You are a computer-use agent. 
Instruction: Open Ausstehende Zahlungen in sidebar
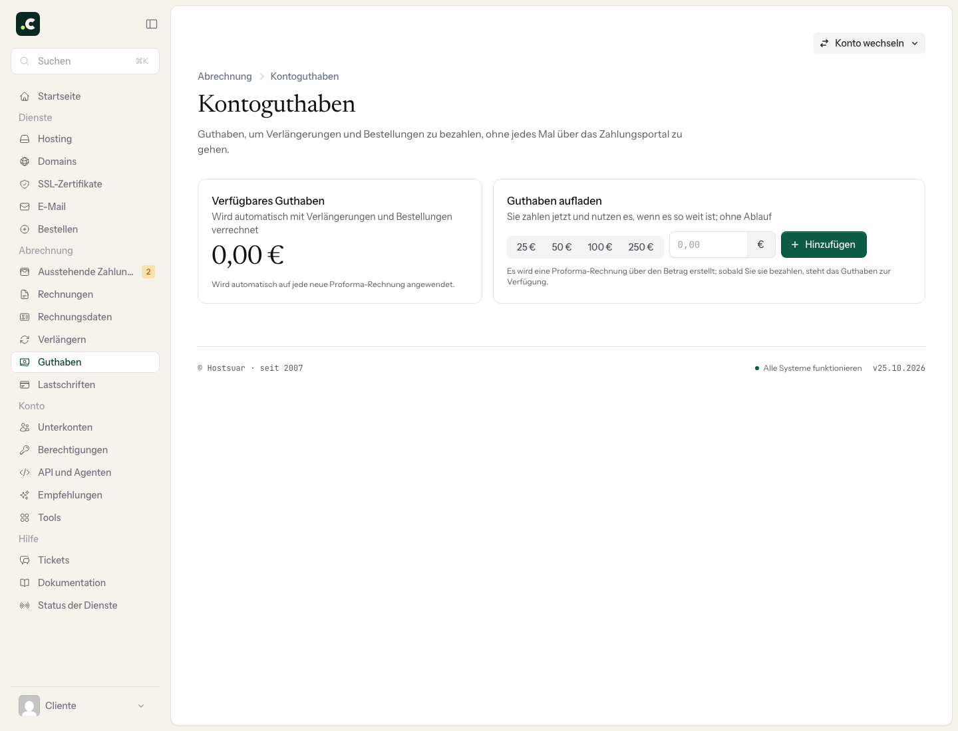[x=85, y=272]
